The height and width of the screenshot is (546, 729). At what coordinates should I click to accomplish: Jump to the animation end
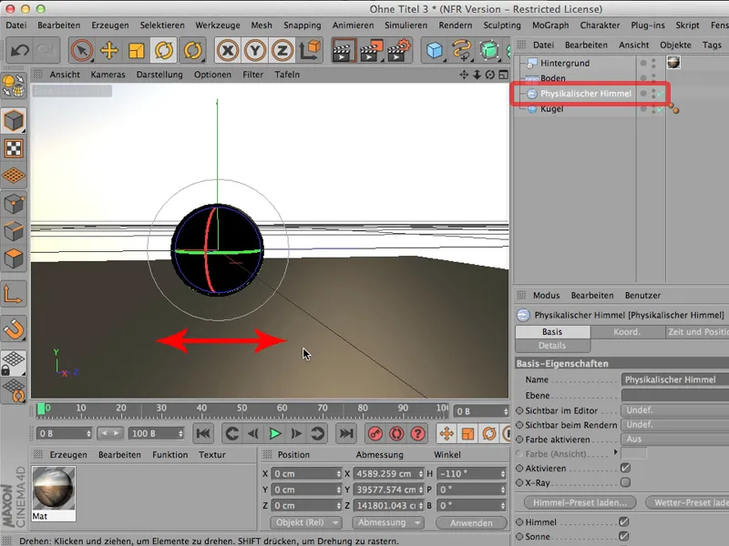coord(346,434)
